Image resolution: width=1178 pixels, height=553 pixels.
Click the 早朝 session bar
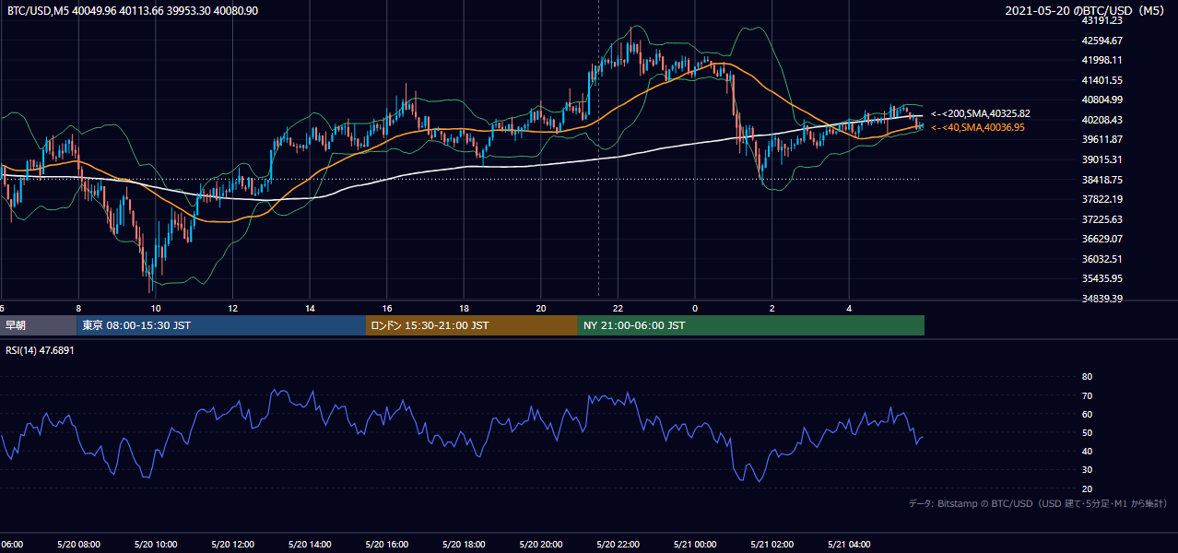tap(38, 325)
